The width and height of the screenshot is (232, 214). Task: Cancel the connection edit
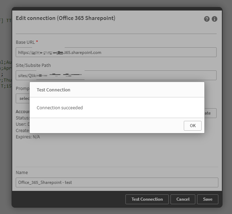point(183,199)
